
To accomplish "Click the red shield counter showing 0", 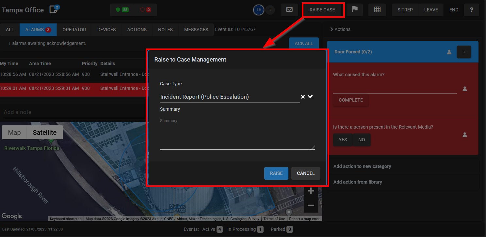I will [x=145, y=10].
